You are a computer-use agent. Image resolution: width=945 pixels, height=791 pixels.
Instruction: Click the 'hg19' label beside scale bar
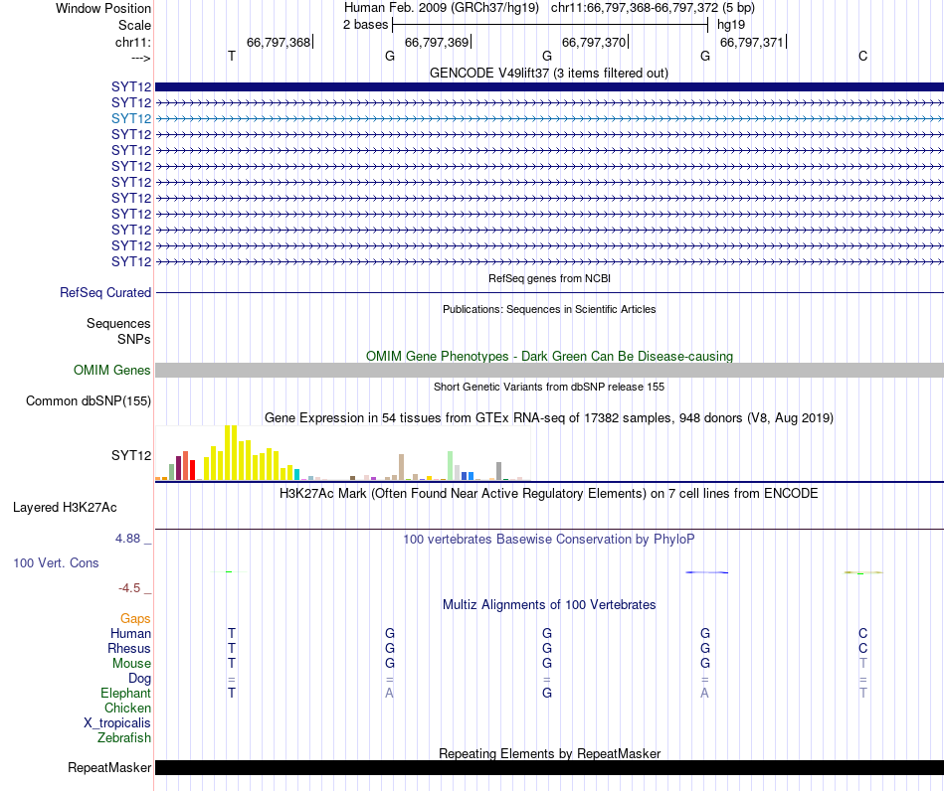tap(731, 25)
